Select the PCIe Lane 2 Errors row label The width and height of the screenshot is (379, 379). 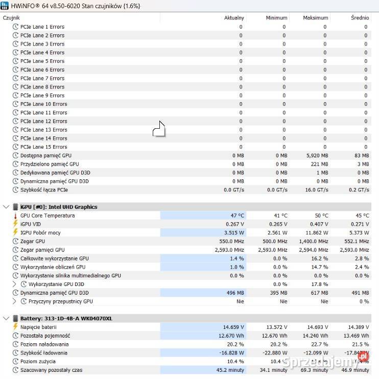coord(42,36)
